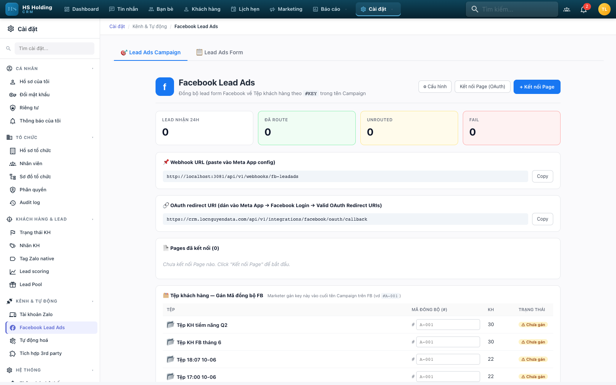Copy the OAuth redirect URI
The width and height of the screenshot is (616, 385).
click(x=542, y=219)
